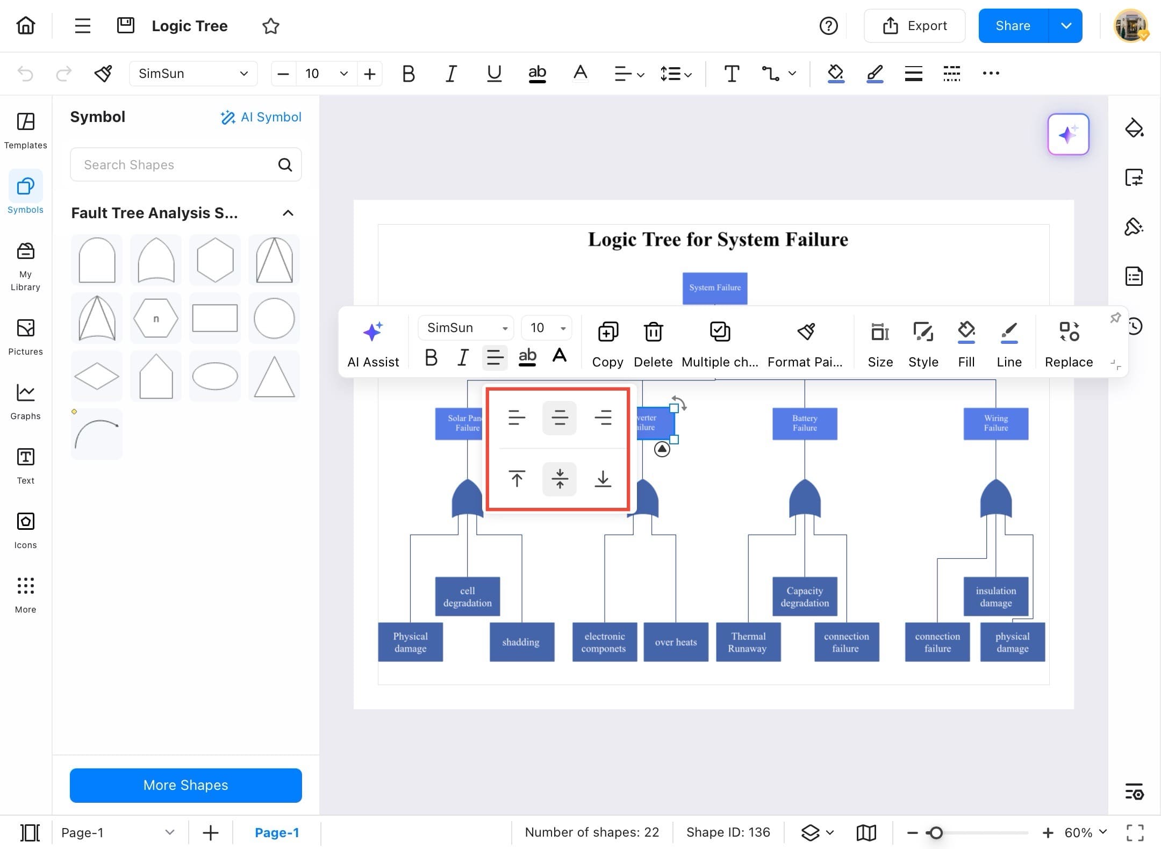
Task: Click the zoom slider handle
Action: 936,832
